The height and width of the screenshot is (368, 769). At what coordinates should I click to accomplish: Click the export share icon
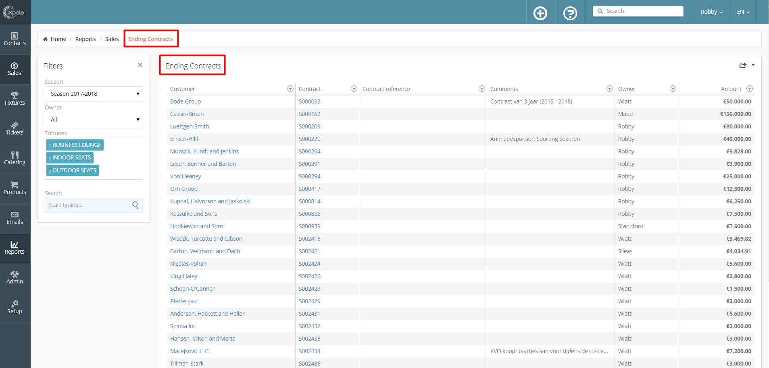coord(743,65)
